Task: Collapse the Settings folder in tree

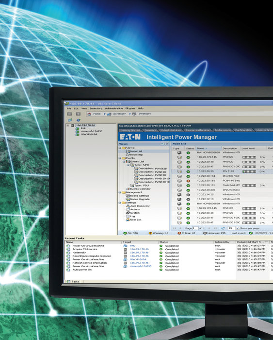Action: click(120, 203)
